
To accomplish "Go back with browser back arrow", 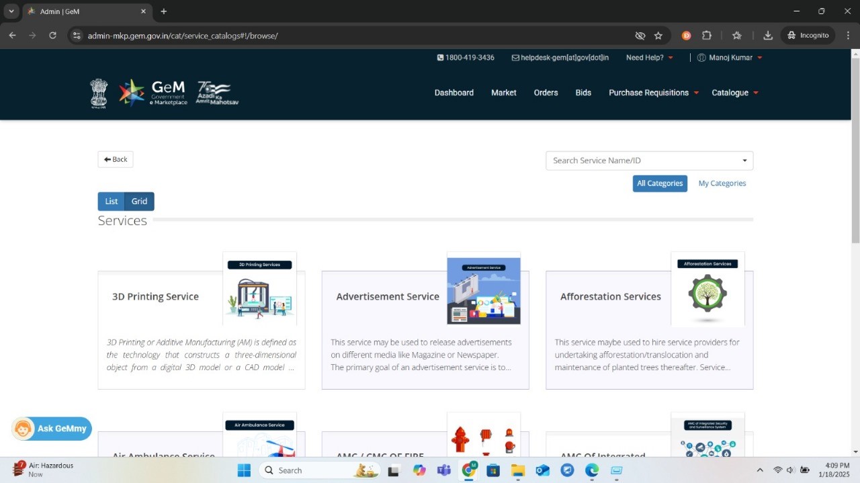I will point(12,36).
